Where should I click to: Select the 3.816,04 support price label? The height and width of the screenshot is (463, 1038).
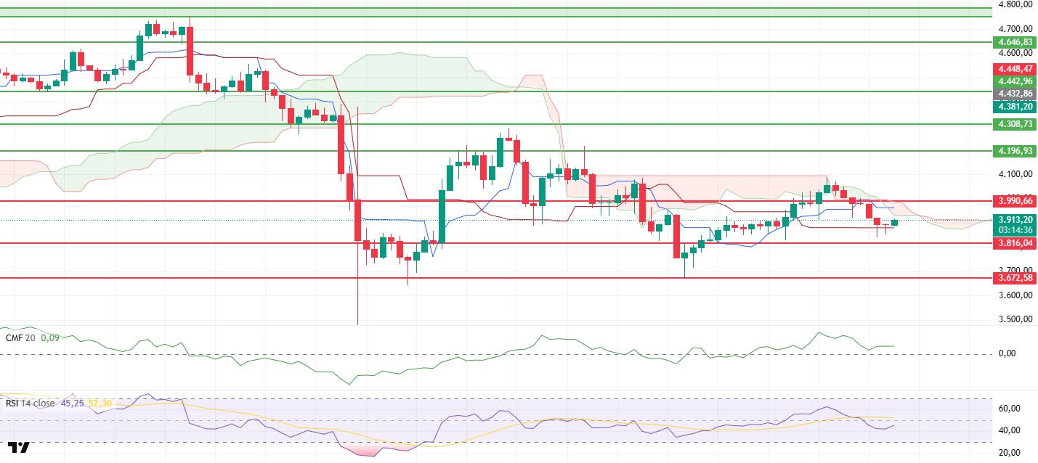tap(1013, 244)
